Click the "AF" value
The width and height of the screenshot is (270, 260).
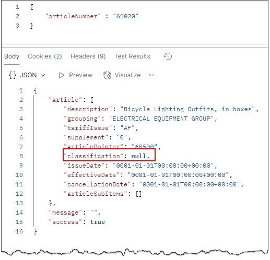click(127, 128)
